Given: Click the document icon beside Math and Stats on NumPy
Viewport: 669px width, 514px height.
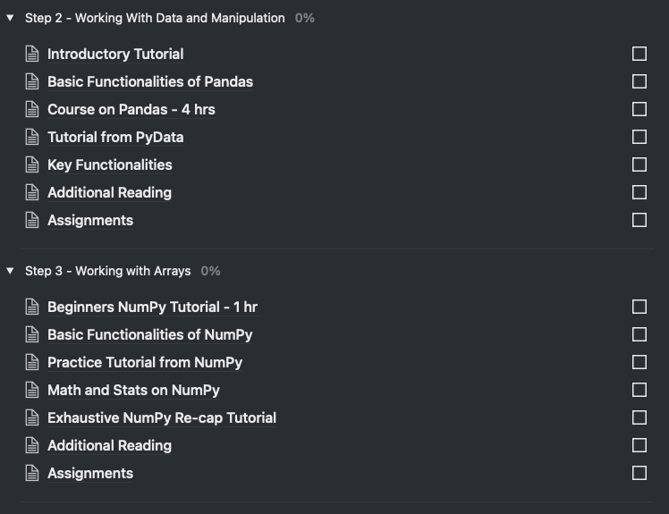Looking at the screenshot, I should click(32, 391).
